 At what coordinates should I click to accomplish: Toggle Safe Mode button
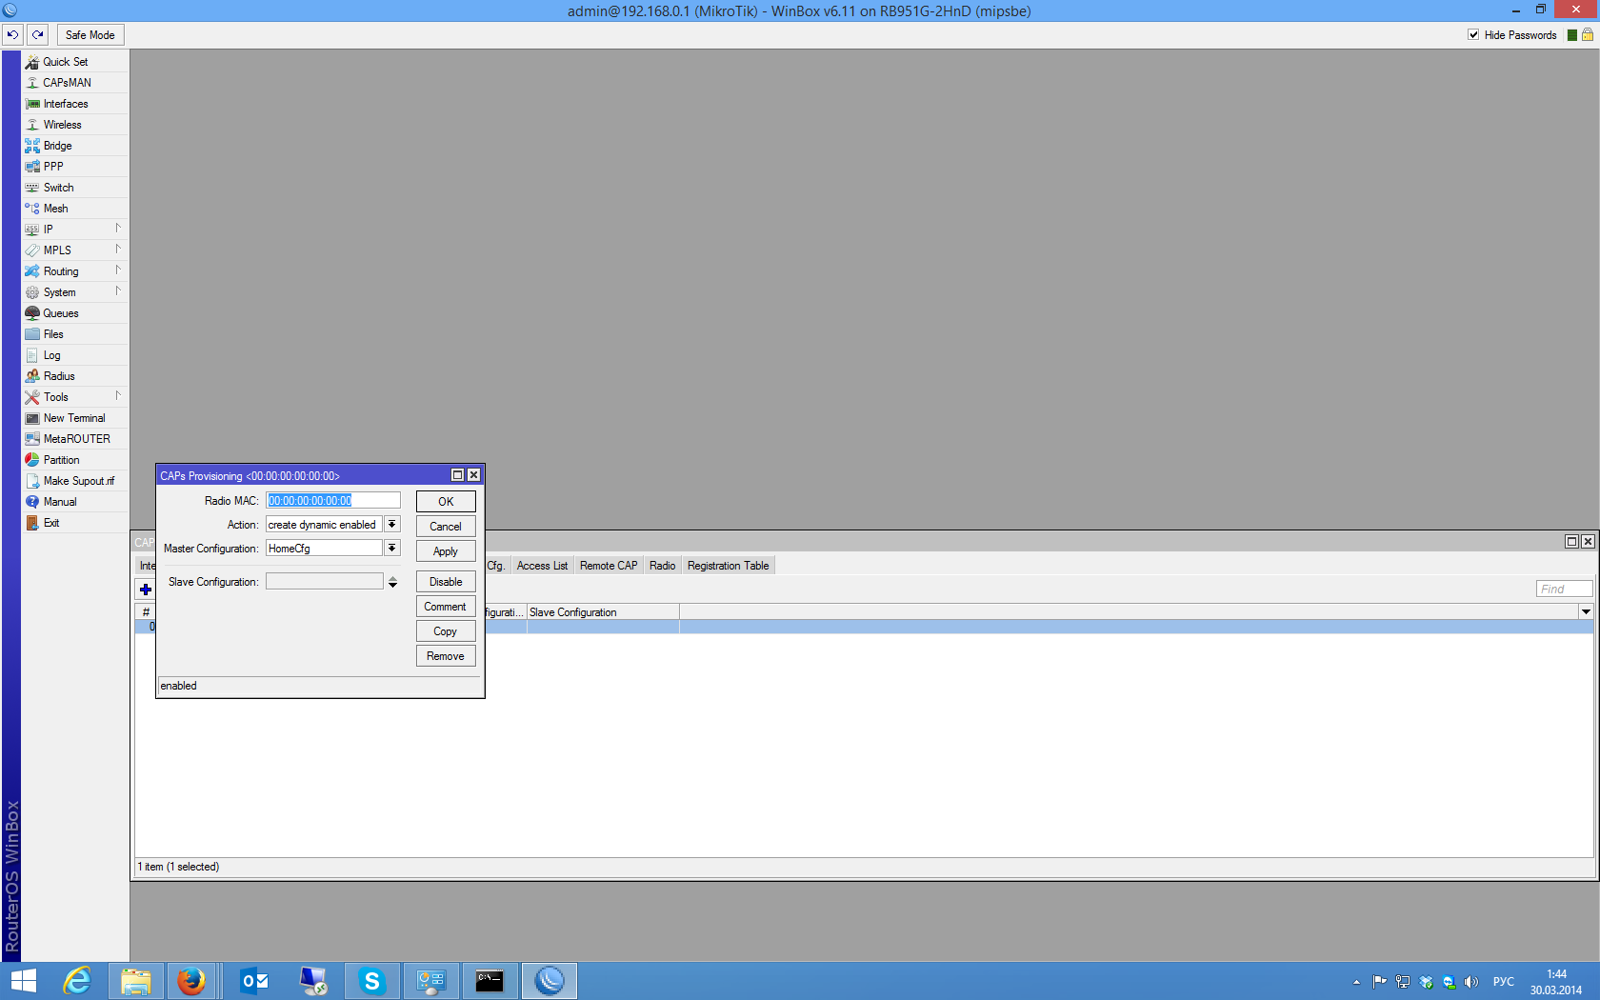coord(90,35)
